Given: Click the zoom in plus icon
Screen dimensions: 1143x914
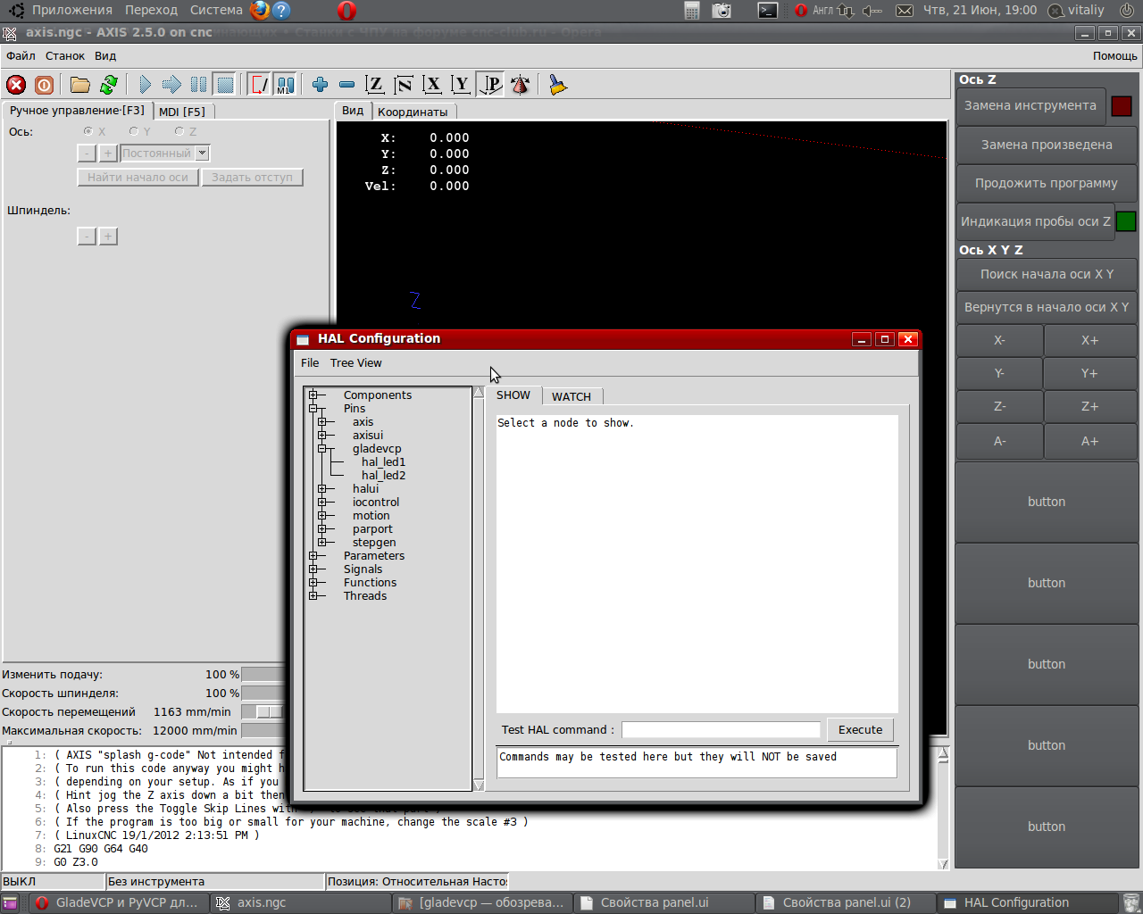Looking at the screenshot, I should point(320,85).
